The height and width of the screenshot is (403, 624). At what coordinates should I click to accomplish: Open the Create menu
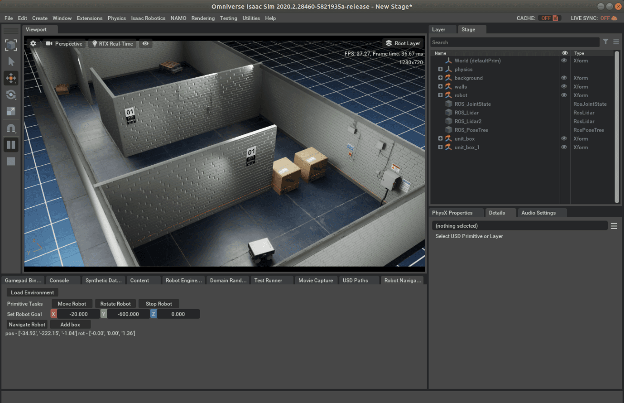tap(40, 18)
